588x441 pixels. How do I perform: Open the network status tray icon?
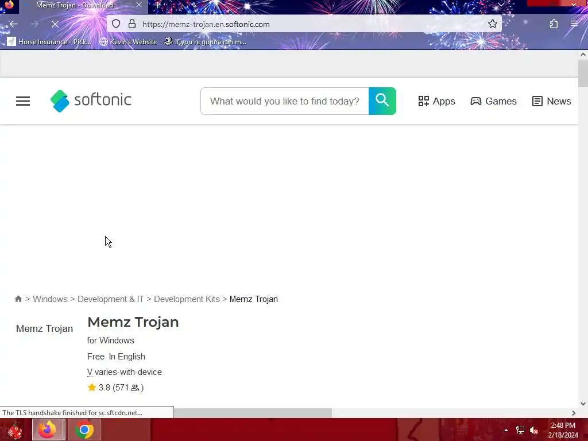pyautogui.click(x=520, y=430)
